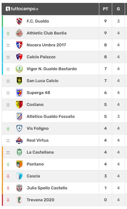Open the Nocera Umbra 2017 crest icon
Viewport: 127px width, 209px height.
tap(19, 45)
